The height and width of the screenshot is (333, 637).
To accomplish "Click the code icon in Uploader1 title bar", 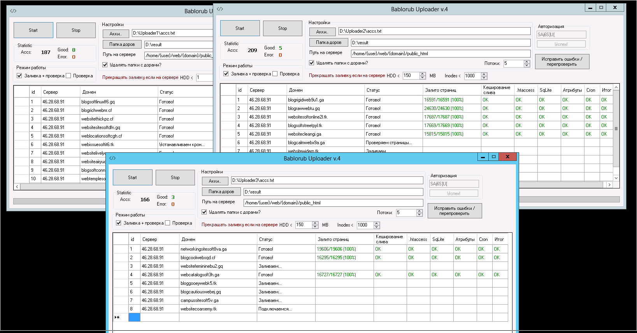I will [13, 11].
